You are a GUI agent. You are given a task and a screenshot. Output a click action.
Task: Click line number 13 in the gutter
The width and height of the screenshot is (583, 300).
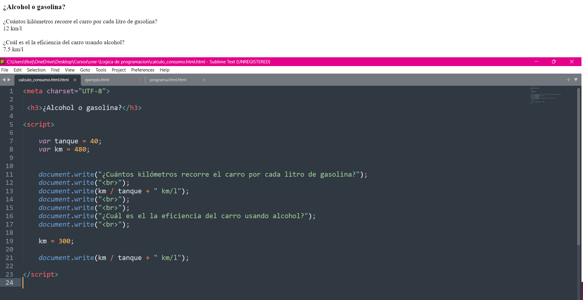tap(9, 191)
